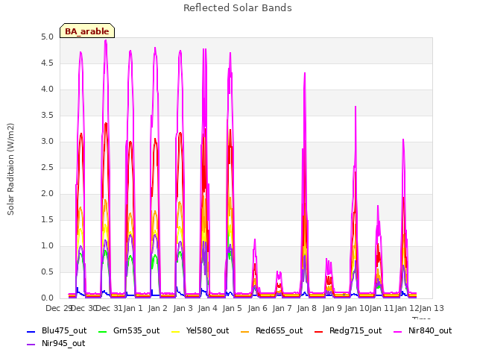Select the Nir945_out legend label
477x358 pixels.
click(x=63, y=343)
